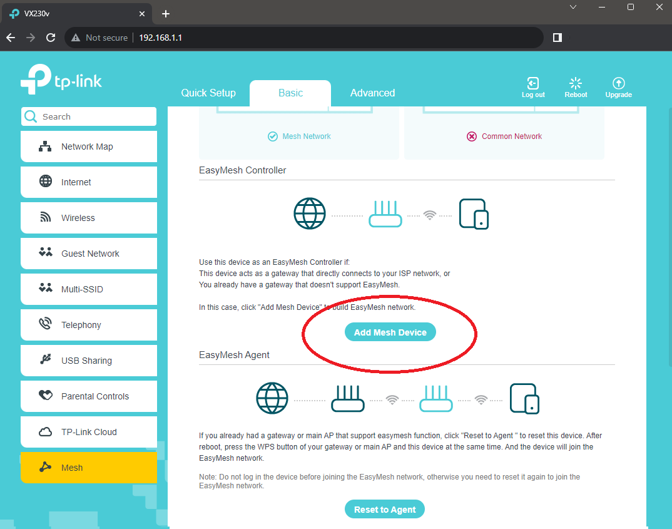Select the Mesh Network option
672x529 pixels.
[x=300, y=136]
